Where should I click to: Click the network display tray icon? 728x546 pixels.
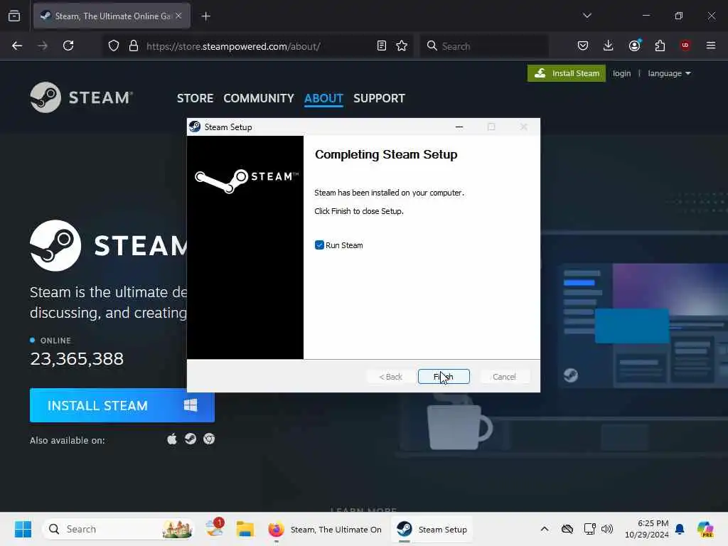(589, 529)
